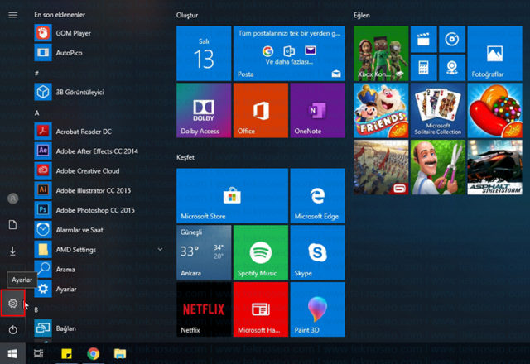The image size is (530, 364).
Task: Click the En son eklenenler heading
Action: (60, 15)
